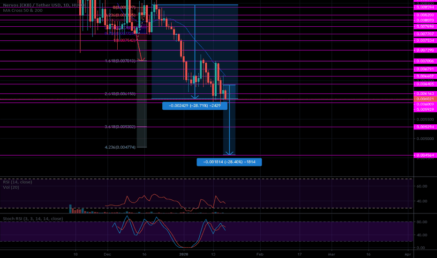Click the Mar label on the time axis
Image resolution: width=437 pixels, height=258 pixels.
332,254
